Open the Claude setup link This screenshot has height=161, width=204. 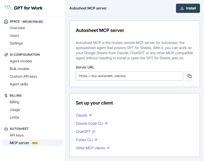coord(81,115)
